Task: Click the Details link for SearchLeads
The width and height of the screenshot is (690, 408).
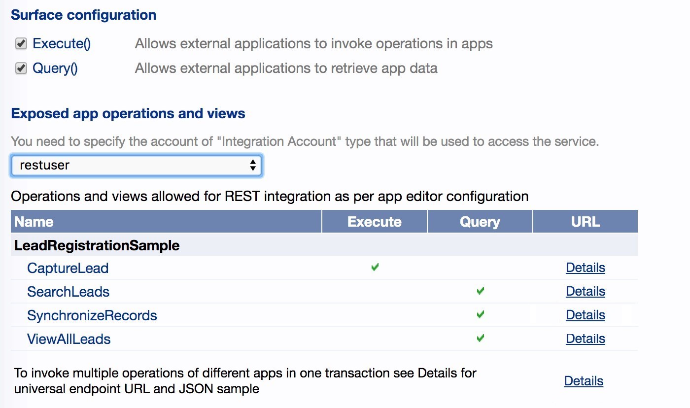Action: [585, 291]
